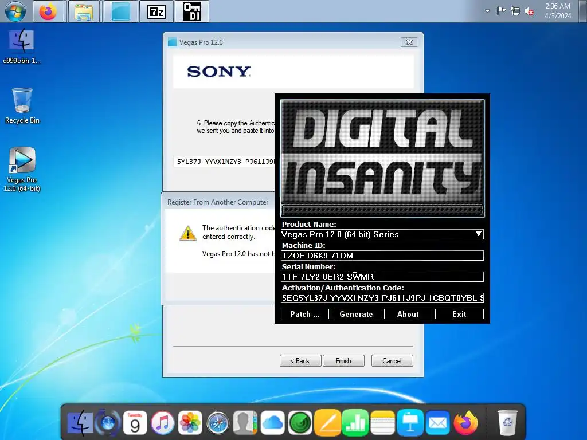Image resolution: width=587 pixels, height=440 pixels.
Task: Click the Digital Insanity logo banner
Action: 382,158
